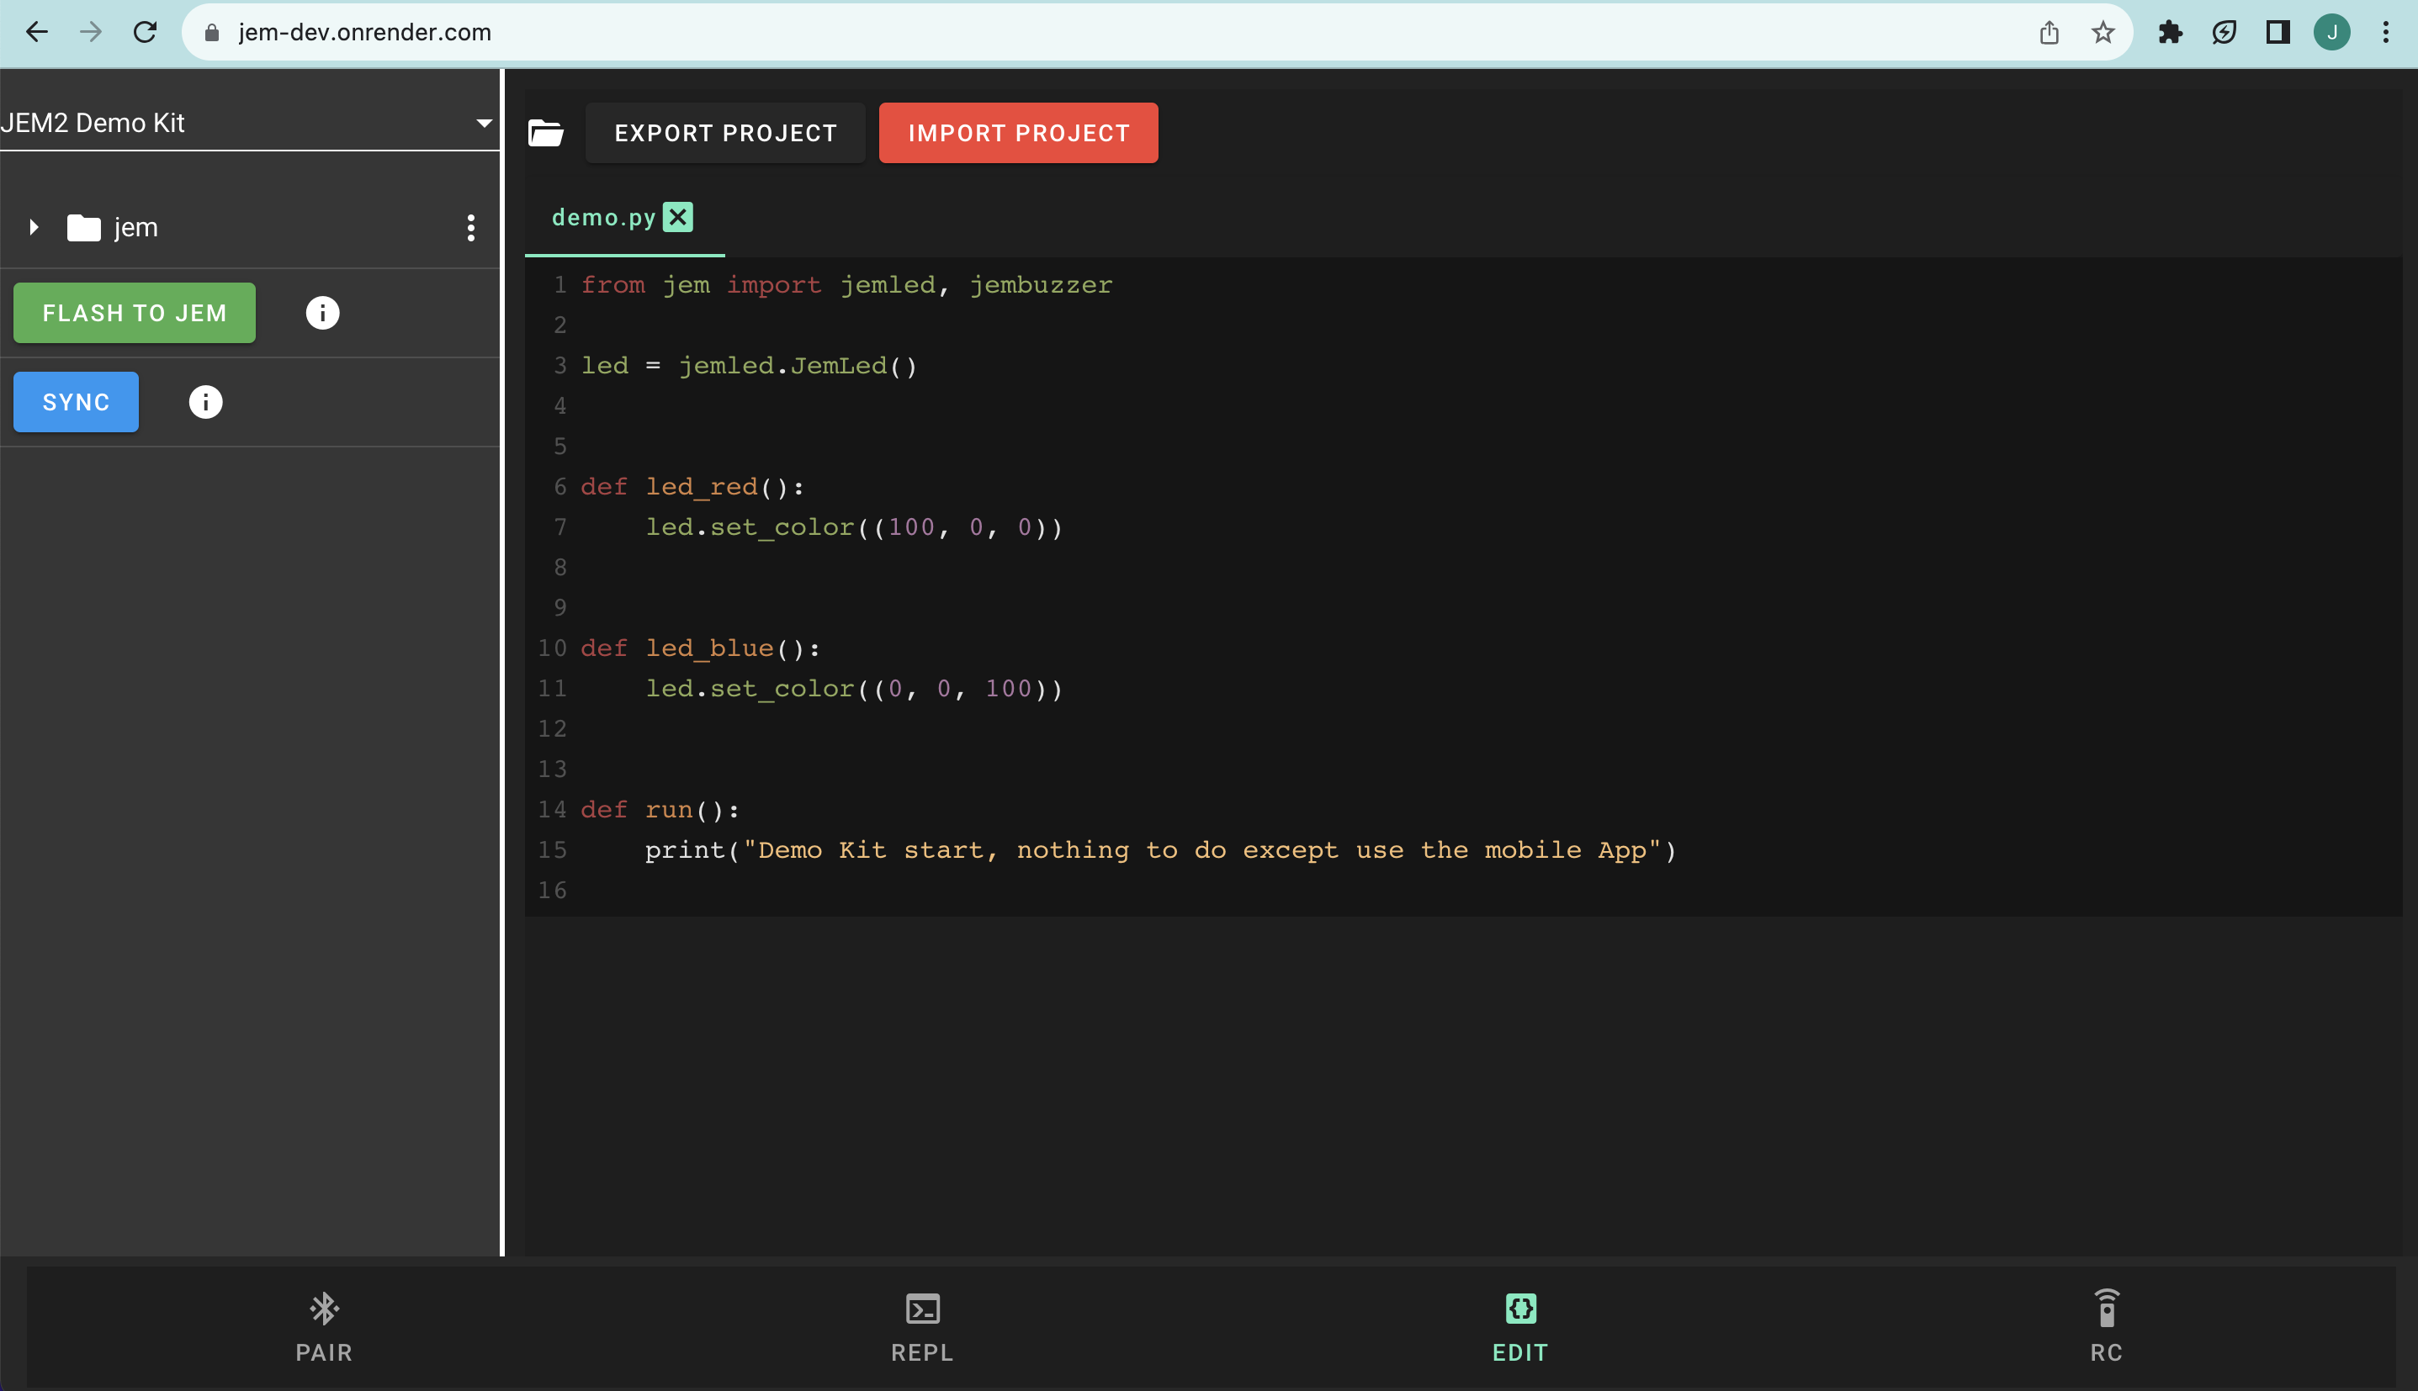Select the demo.py editor tab
2418x1391 pixels.
point(603,218)
